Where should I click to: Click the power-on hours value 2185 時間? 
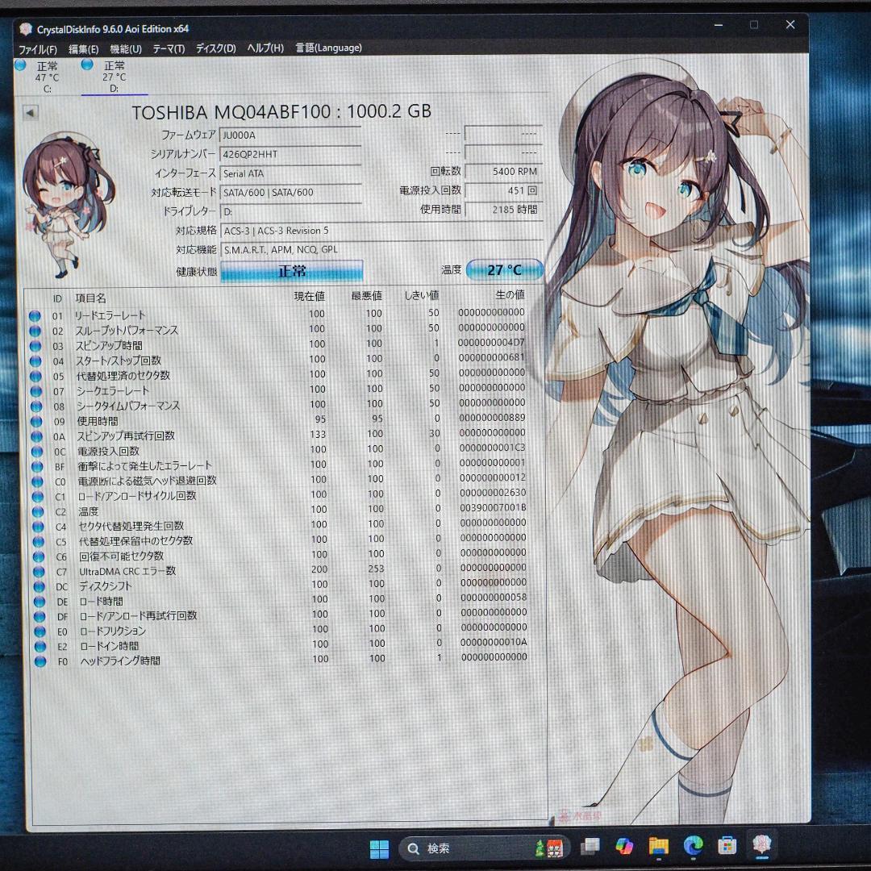(x=503, y=210)
